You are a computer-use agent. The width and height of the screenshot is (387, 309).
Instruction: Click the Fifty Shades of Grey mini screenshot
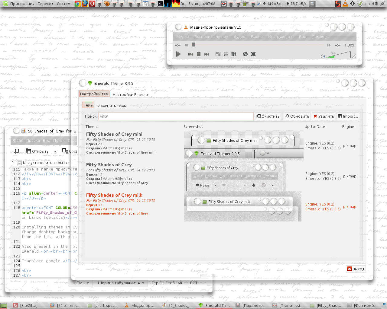243,145
